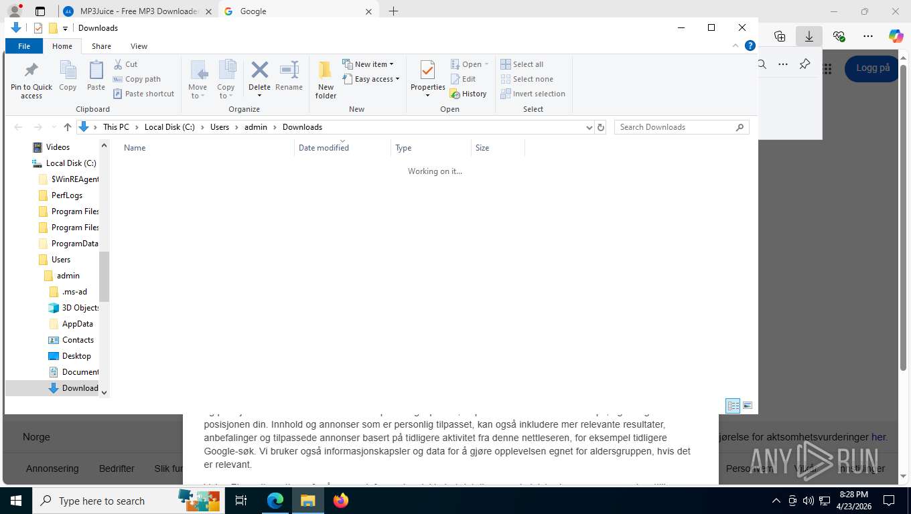This screenshot has width=911, height=514.
Task: Click Copy path in Clipboard group
Action: click(137, 79)
